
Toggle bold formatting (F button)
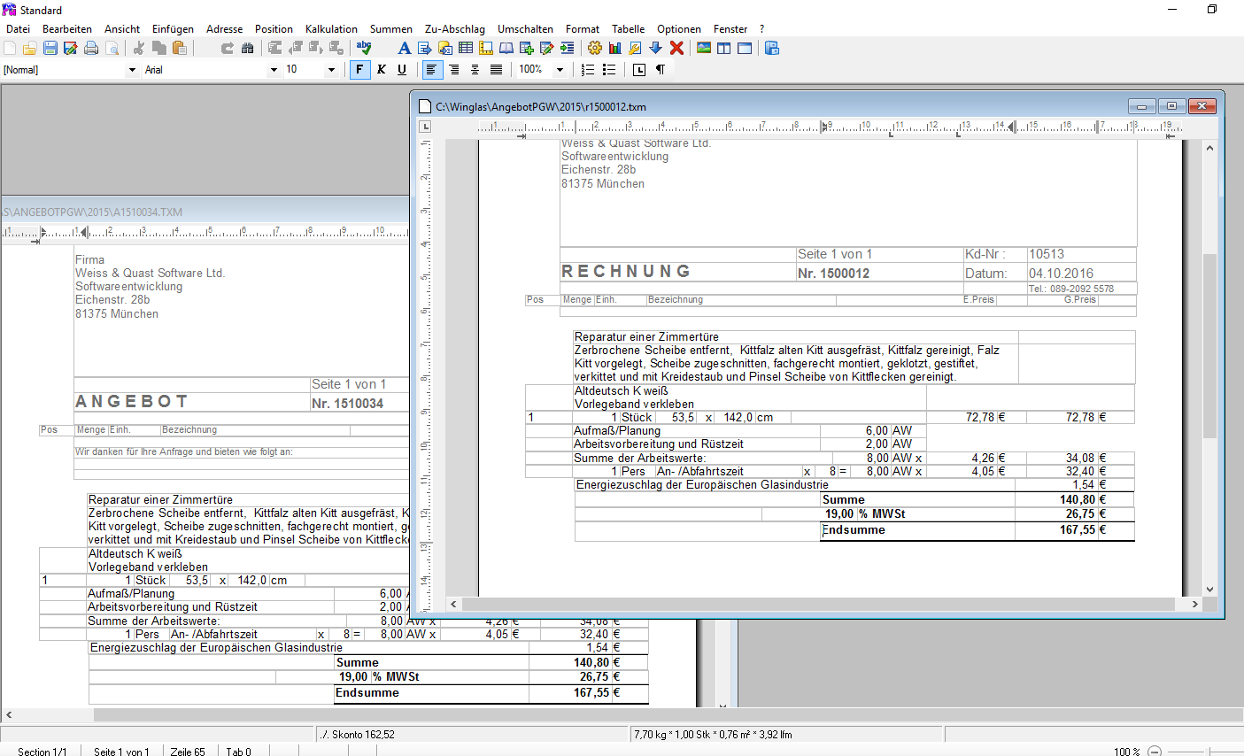tap(359, 69)
